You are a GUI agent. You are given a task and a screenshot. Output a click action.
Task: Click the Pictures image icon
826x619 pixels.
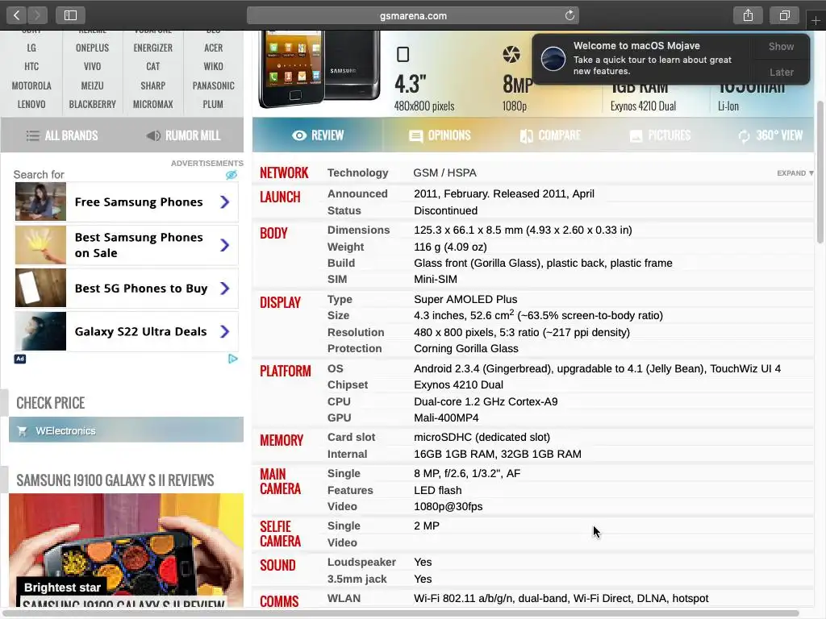click(x=636, y=136)
